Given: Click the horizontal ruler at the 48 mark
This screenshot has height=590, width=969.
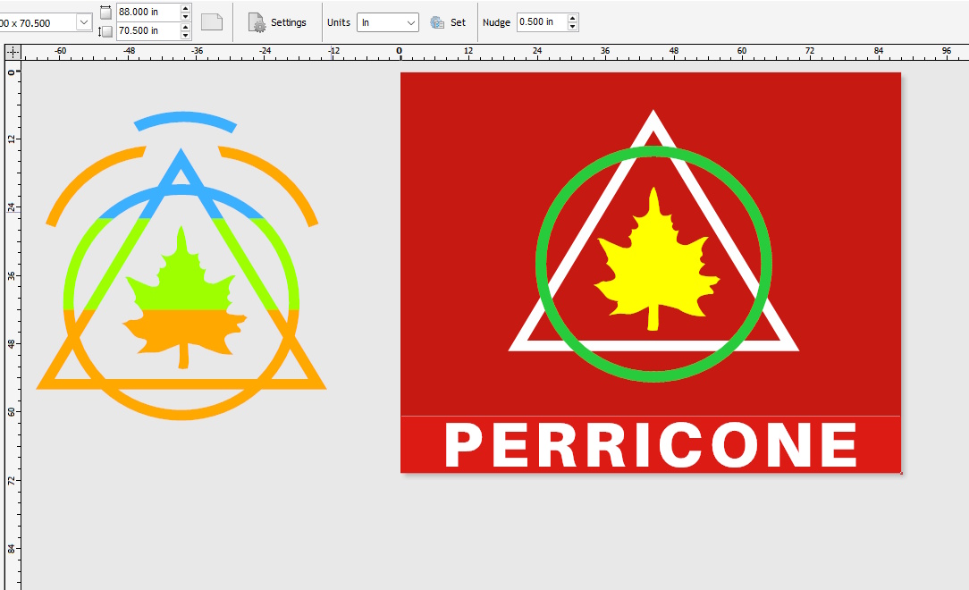Looking at the screenshot, I should point(673,53).
